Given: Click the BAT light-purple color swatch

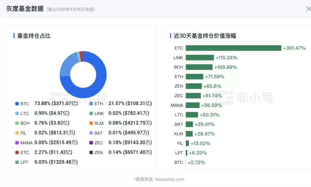Looking at the screenshot, I should click(92, 133).
